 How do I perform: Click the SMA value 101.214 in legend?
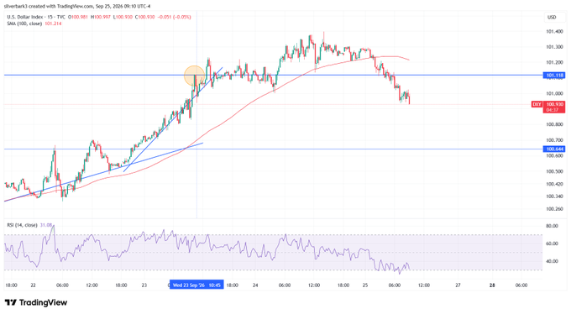tap(53, 24)
